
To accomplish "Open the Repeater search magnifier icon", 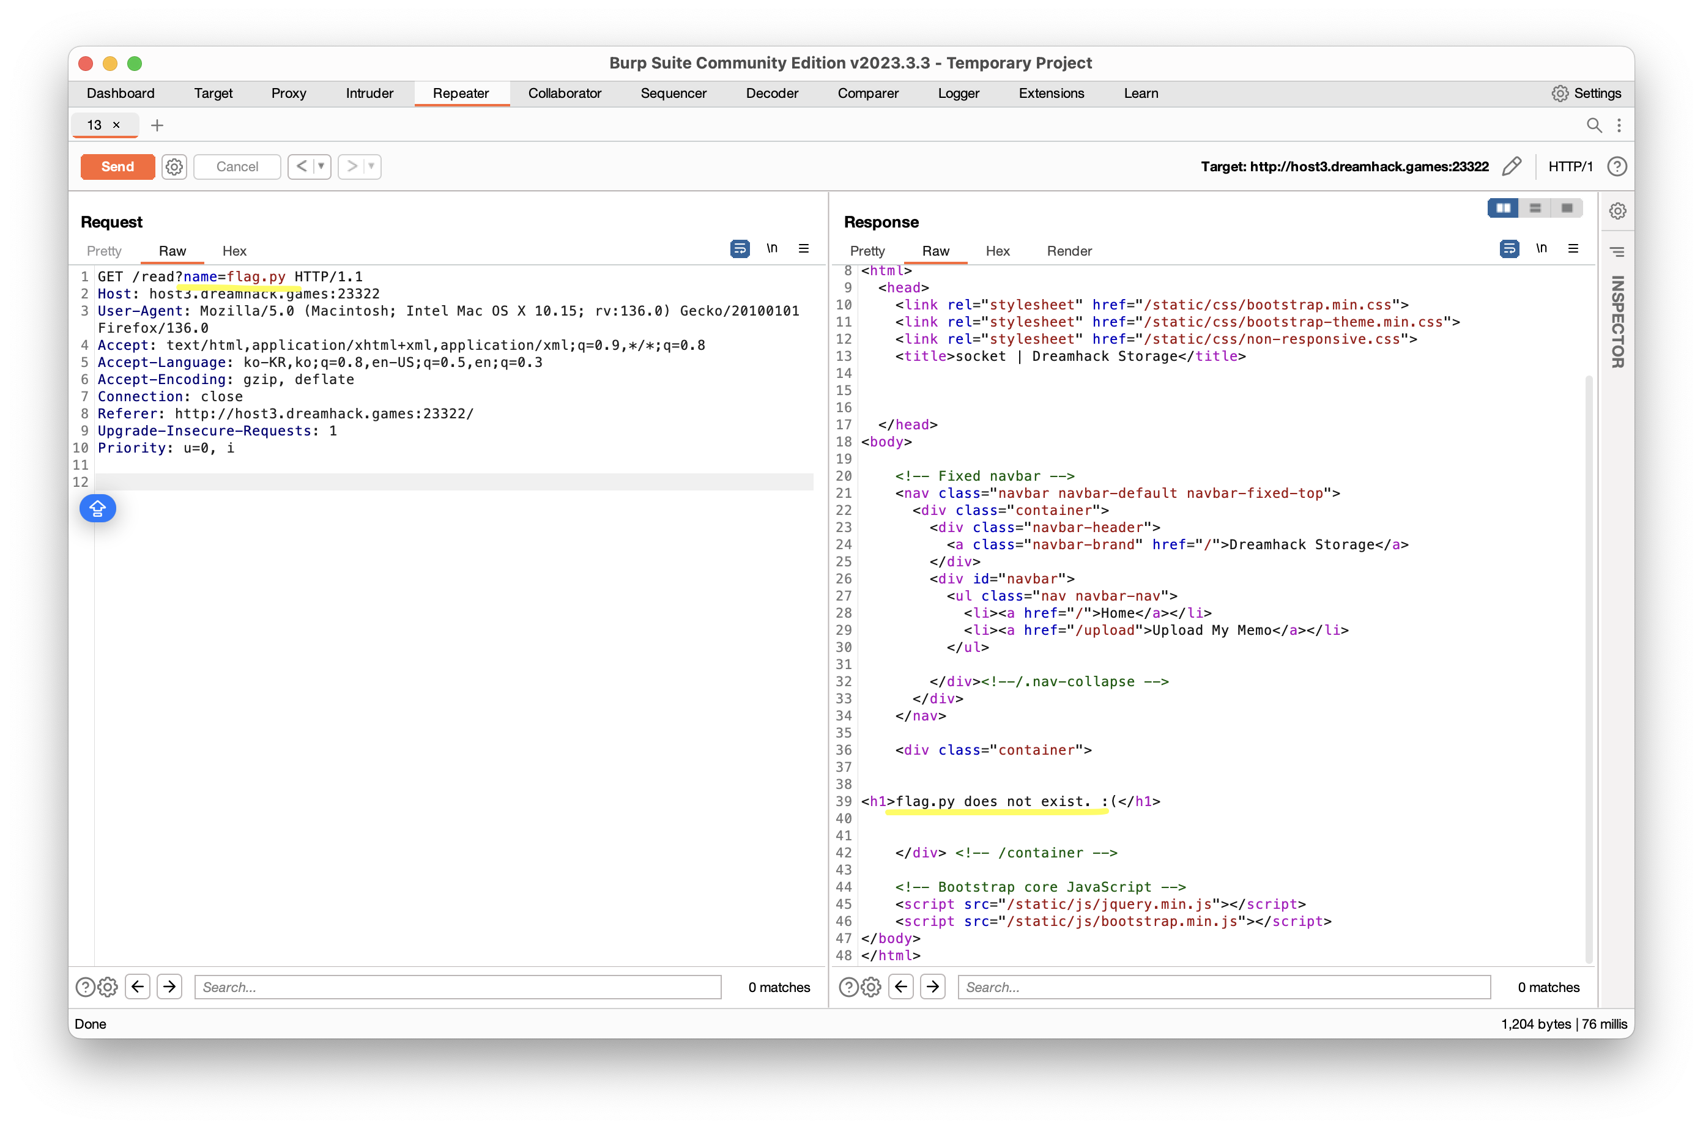I will (x=1594, y=125).
